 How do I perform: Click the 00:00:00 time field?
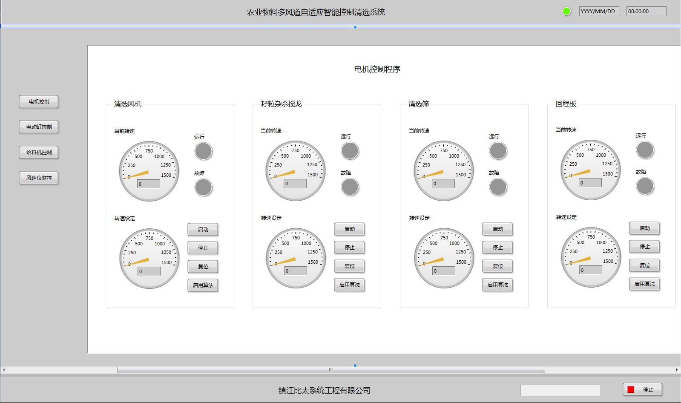[647, 12]
